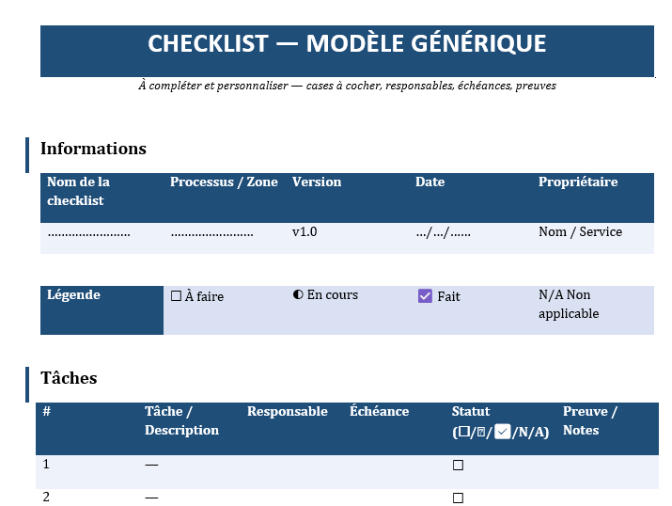672x506 pixels.
Task: Tick the status checkbox in task row 2
Action: pyautogui.click(x=458, y=498)
